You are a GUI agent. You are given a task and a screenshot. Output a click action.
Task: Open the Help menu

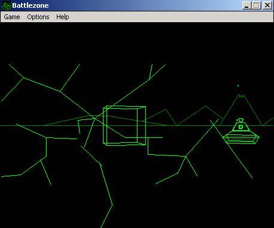tap(63, 17)
